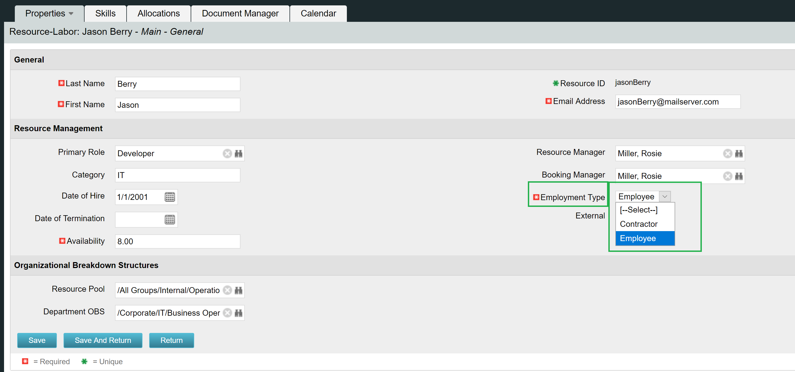
Task: Click the Save button
Action: coord(37,340)
